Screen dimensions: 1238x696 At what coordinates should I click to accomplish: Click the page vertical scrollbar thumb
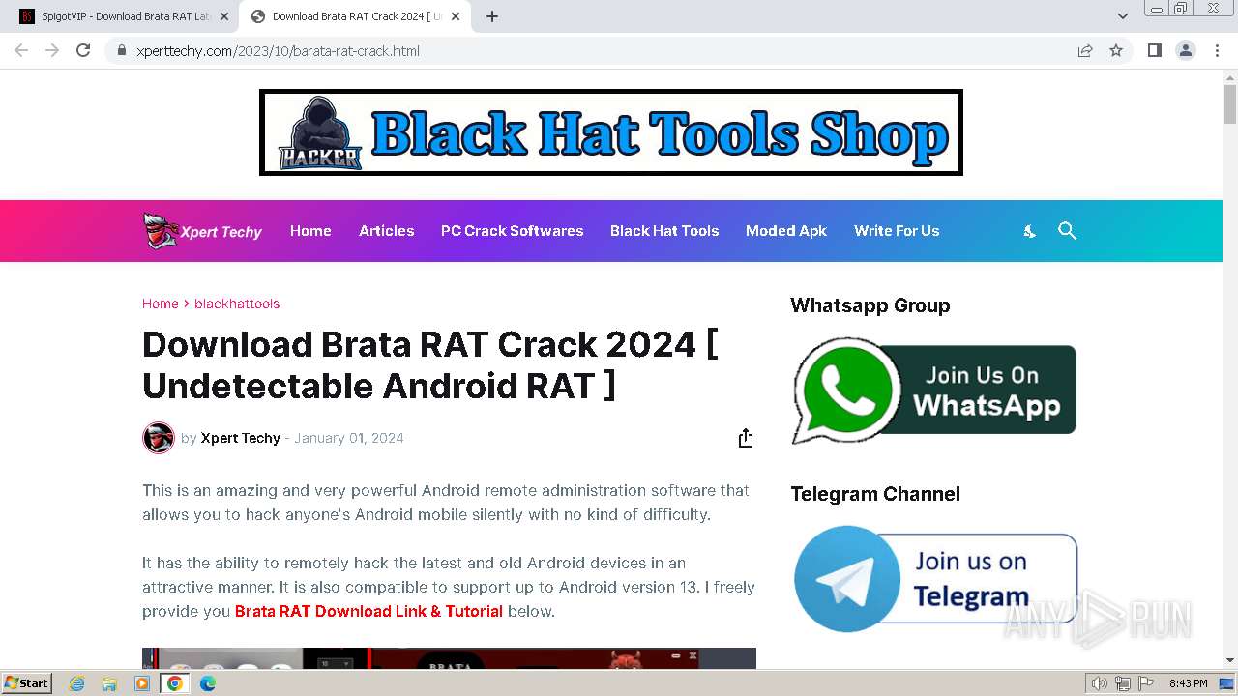1230,104
